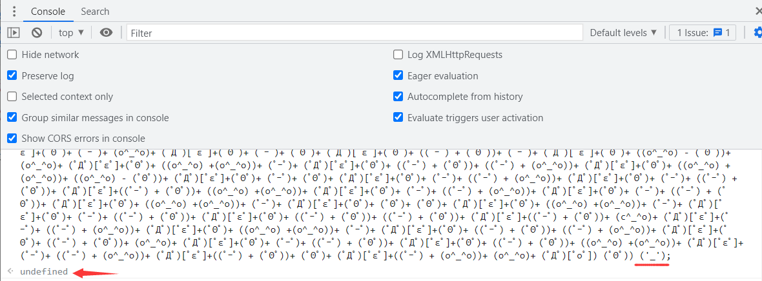Clear the console
Viewport: 762px width, 281px height.
pos(37,32)
